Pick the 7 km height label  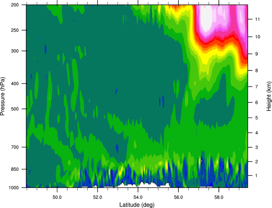click(x=257, y=87)
